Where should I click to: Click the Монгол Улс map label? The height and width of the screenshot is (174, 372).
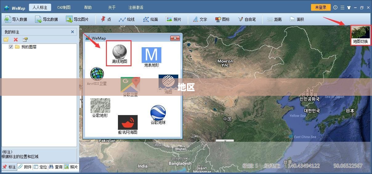[x=225, y=63]
